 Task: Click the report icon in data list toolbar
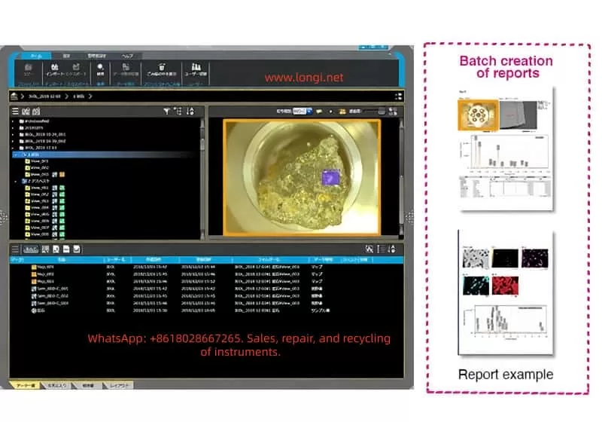click(x=46, y=249)
